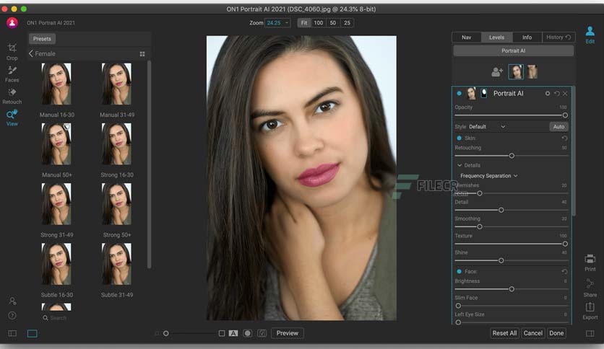The width and height of the screenshot is (604, 349).
Task: Open the user account icon at top left
Action: pos(12,23)
